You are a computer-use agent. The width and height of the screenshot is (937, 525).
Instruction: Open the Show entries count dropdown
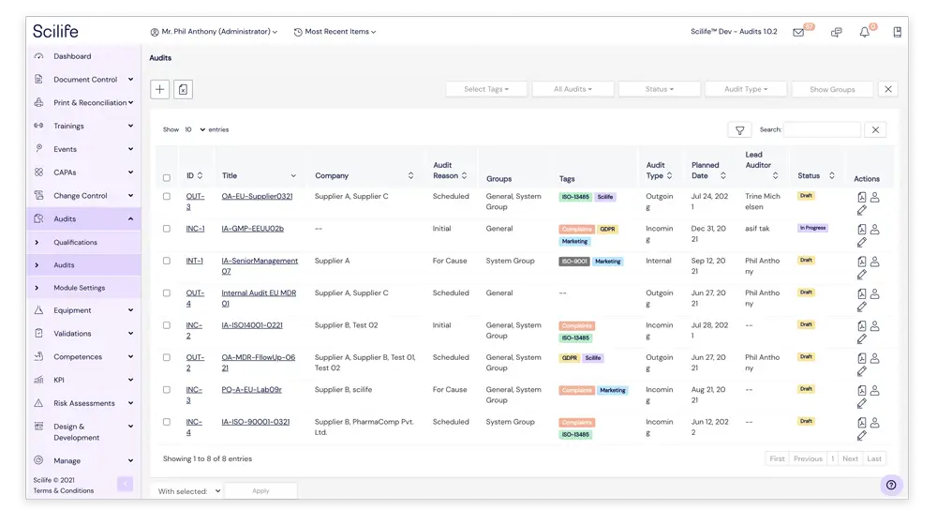coord(195,129)
